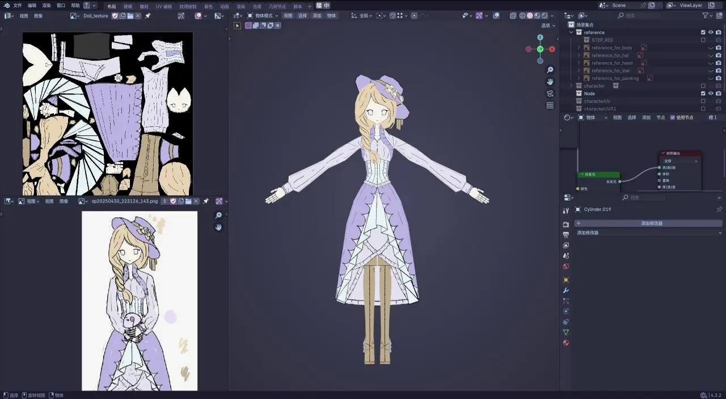Click the Doll_texture image name field
This screenshot has width=726, height=399.
[96, 16]
